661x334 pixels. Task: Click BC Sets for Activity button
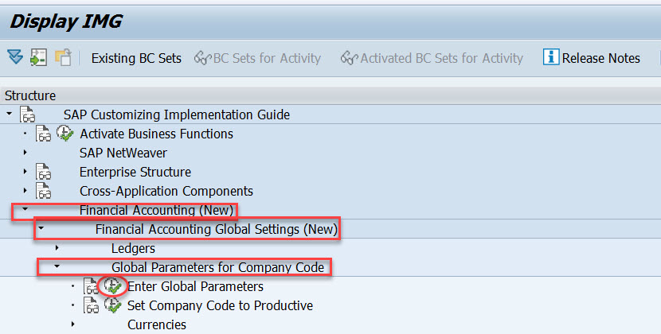point(259,58)
